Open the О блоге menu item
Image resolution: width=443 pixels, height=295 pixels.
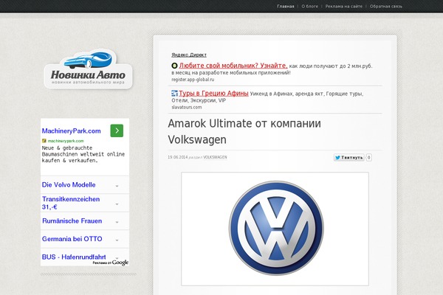pos(309,6)
